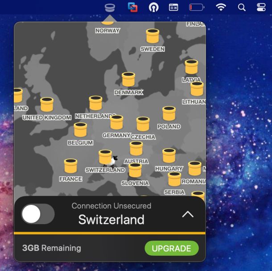Select the Belgium tunnel
272x271 pixels.
click(x=80, y=130)
